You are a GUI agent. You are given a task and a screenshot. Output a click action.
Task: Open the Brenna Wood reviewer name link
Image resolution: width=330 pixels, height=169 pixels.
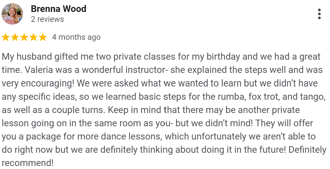pos(58,9)
